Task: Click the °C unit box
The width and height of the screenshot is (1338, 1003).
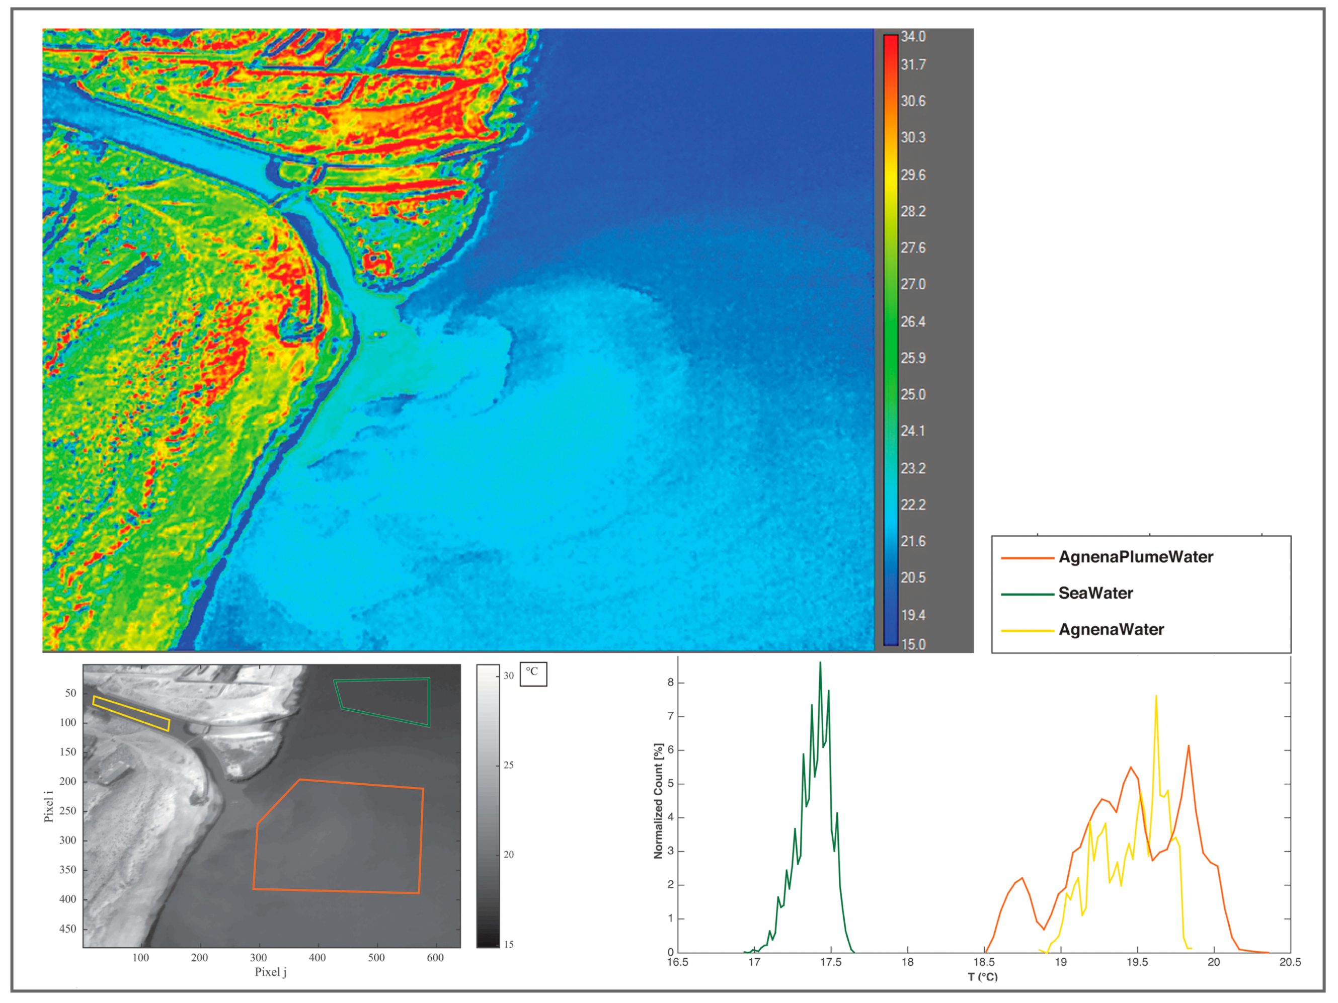Action: pyautogui.click(x=533, y=674)
